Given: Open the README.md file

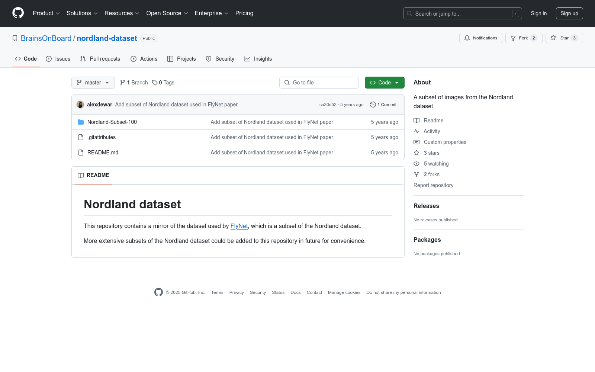Looking at the screenshot, I should (x=103, y=153).
